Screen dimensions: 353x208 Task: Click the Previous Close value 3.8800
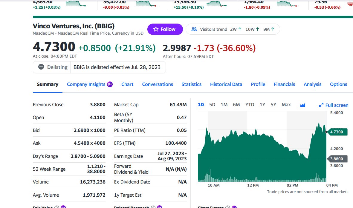point(97,104)
